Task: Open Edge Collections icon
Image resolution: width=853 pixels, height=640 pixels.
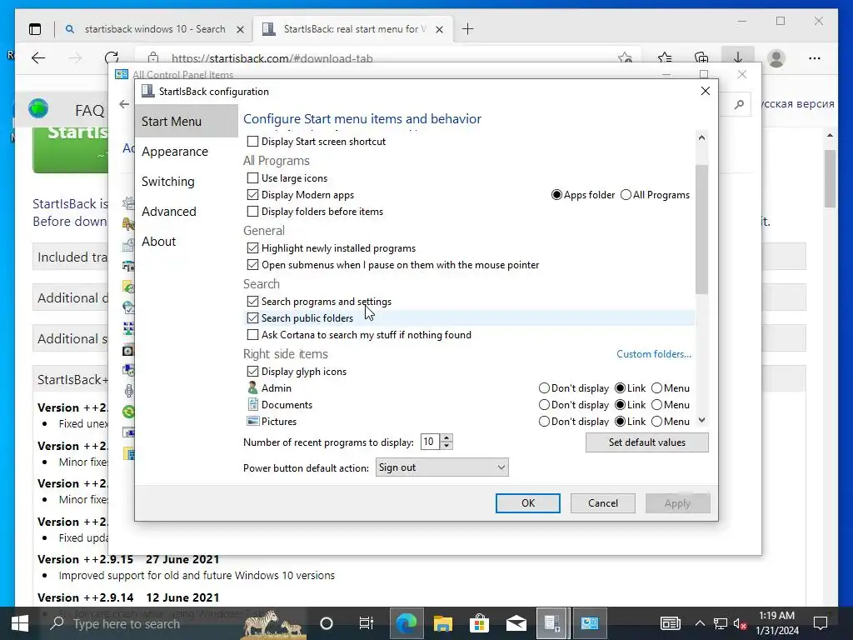Action: 701,57
